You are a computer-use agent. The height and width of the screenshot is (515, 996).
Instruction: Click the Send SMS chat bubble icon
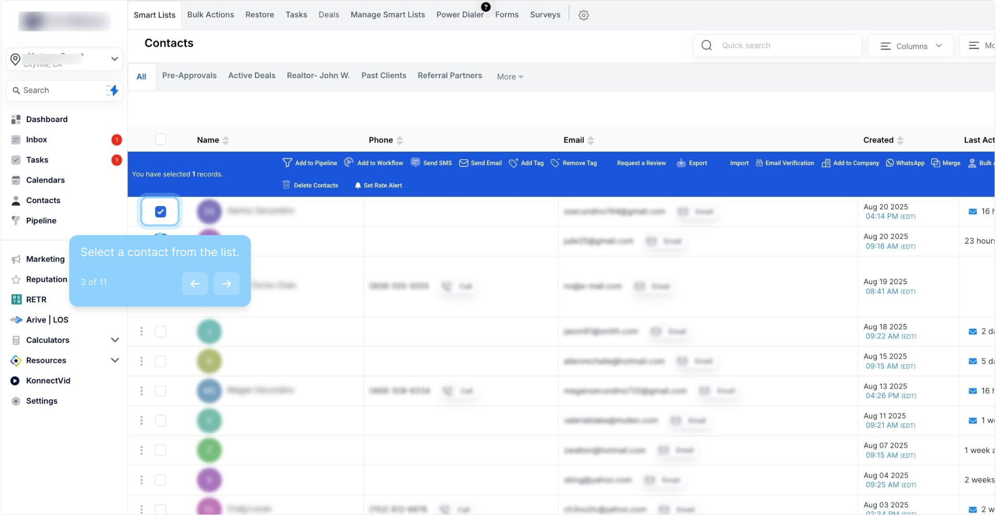(x=415, y=163)
